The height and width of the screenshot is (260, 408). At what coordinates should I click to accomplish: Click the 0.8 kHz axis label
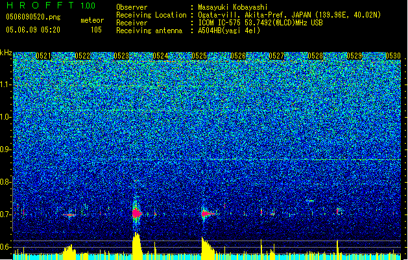(5, 182)
